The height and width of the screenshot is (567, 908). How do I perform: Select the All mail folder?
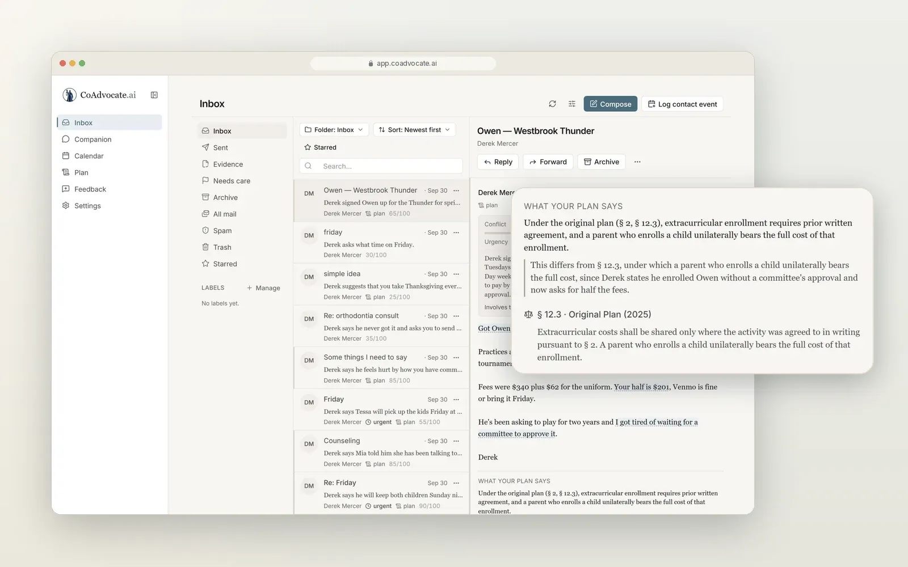pyautogui.click(x=242, y=214)
